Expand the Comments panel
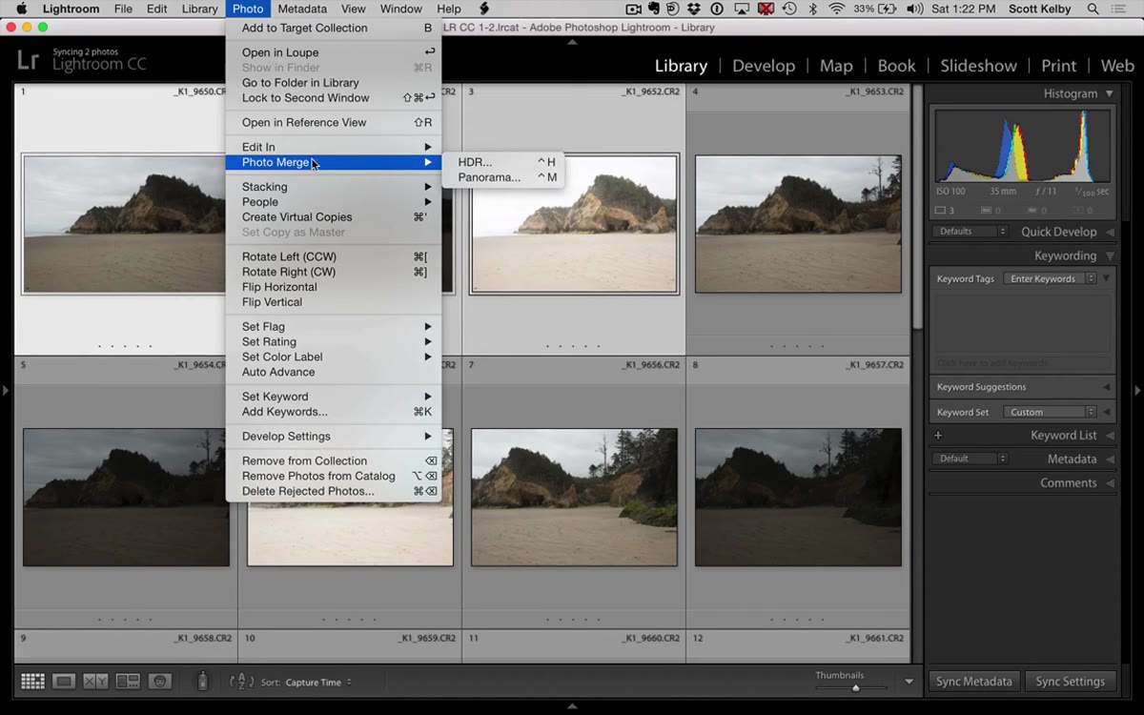The image size is (1144, 715). tap(1109, 483)
